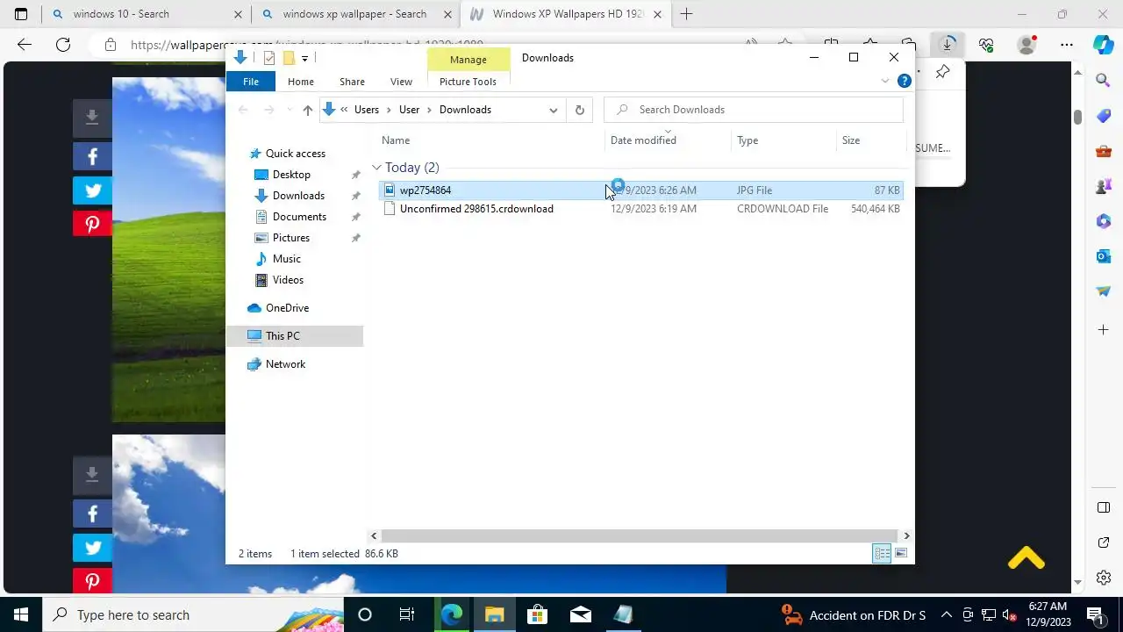1123x632 pixels.
Task: Switch to large thumbnails view icon
Action: pos(901,553)
